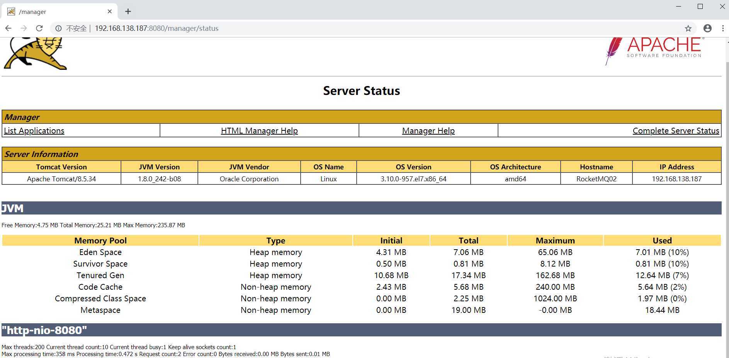The width and height of the screenshot is (729, 358).
Task: Select Compressed Class Space maximum 1024.00 MB
Action: (x=555, y=299)
